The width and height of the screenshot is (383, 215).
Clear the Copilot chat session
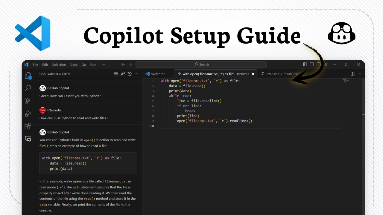tap(116, 74)
